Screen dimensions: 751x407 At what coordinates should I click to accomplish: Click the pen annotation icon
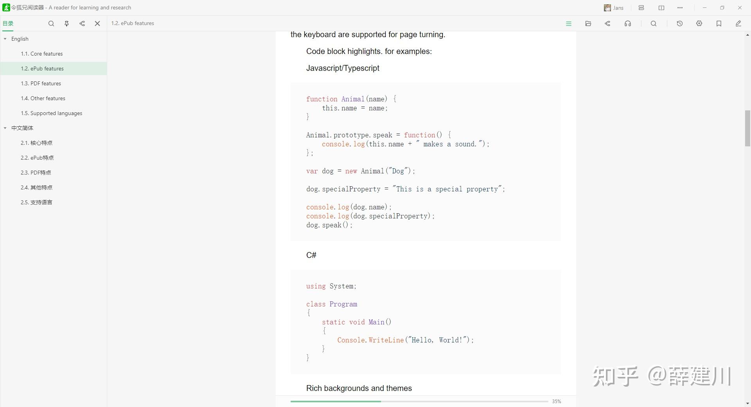pos(738,23)
